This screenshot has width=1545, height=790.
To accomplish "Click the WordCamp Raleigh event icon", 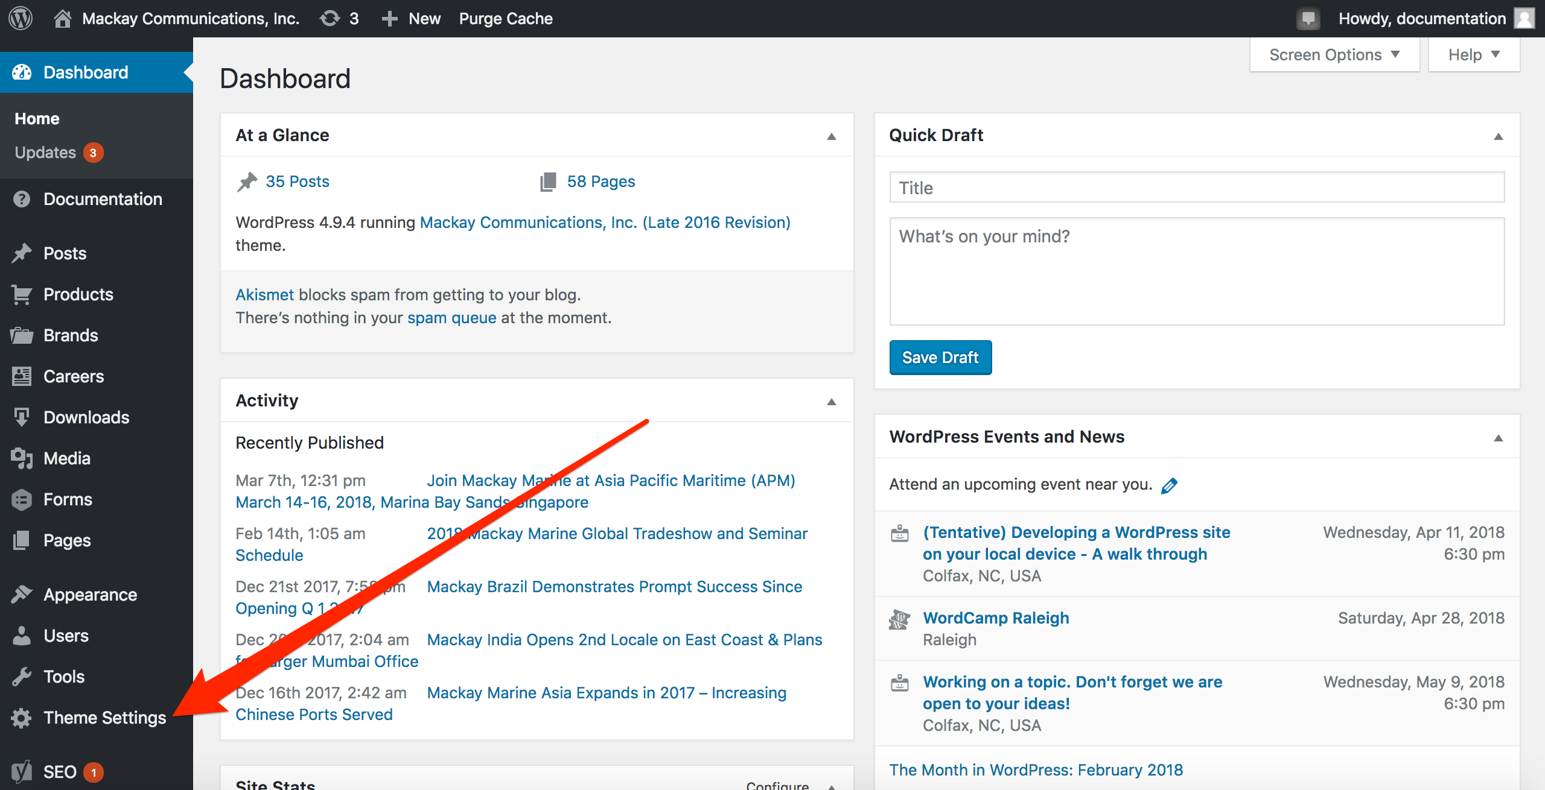I will click(x=899, y=619).
